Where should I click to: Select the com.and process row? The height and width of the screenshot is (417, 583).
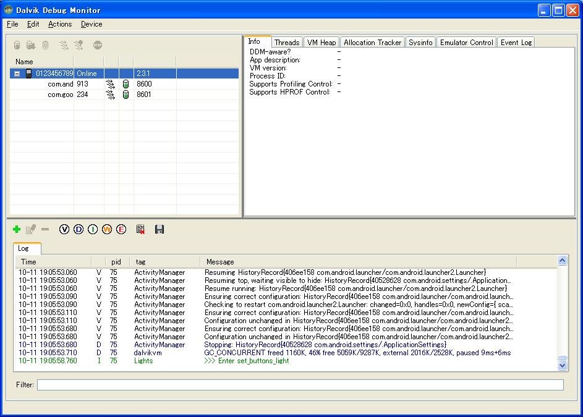point(124,84)
